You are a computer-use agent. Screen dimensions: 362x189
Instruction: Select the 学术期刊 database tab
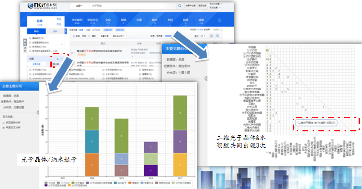pos(77,21)
